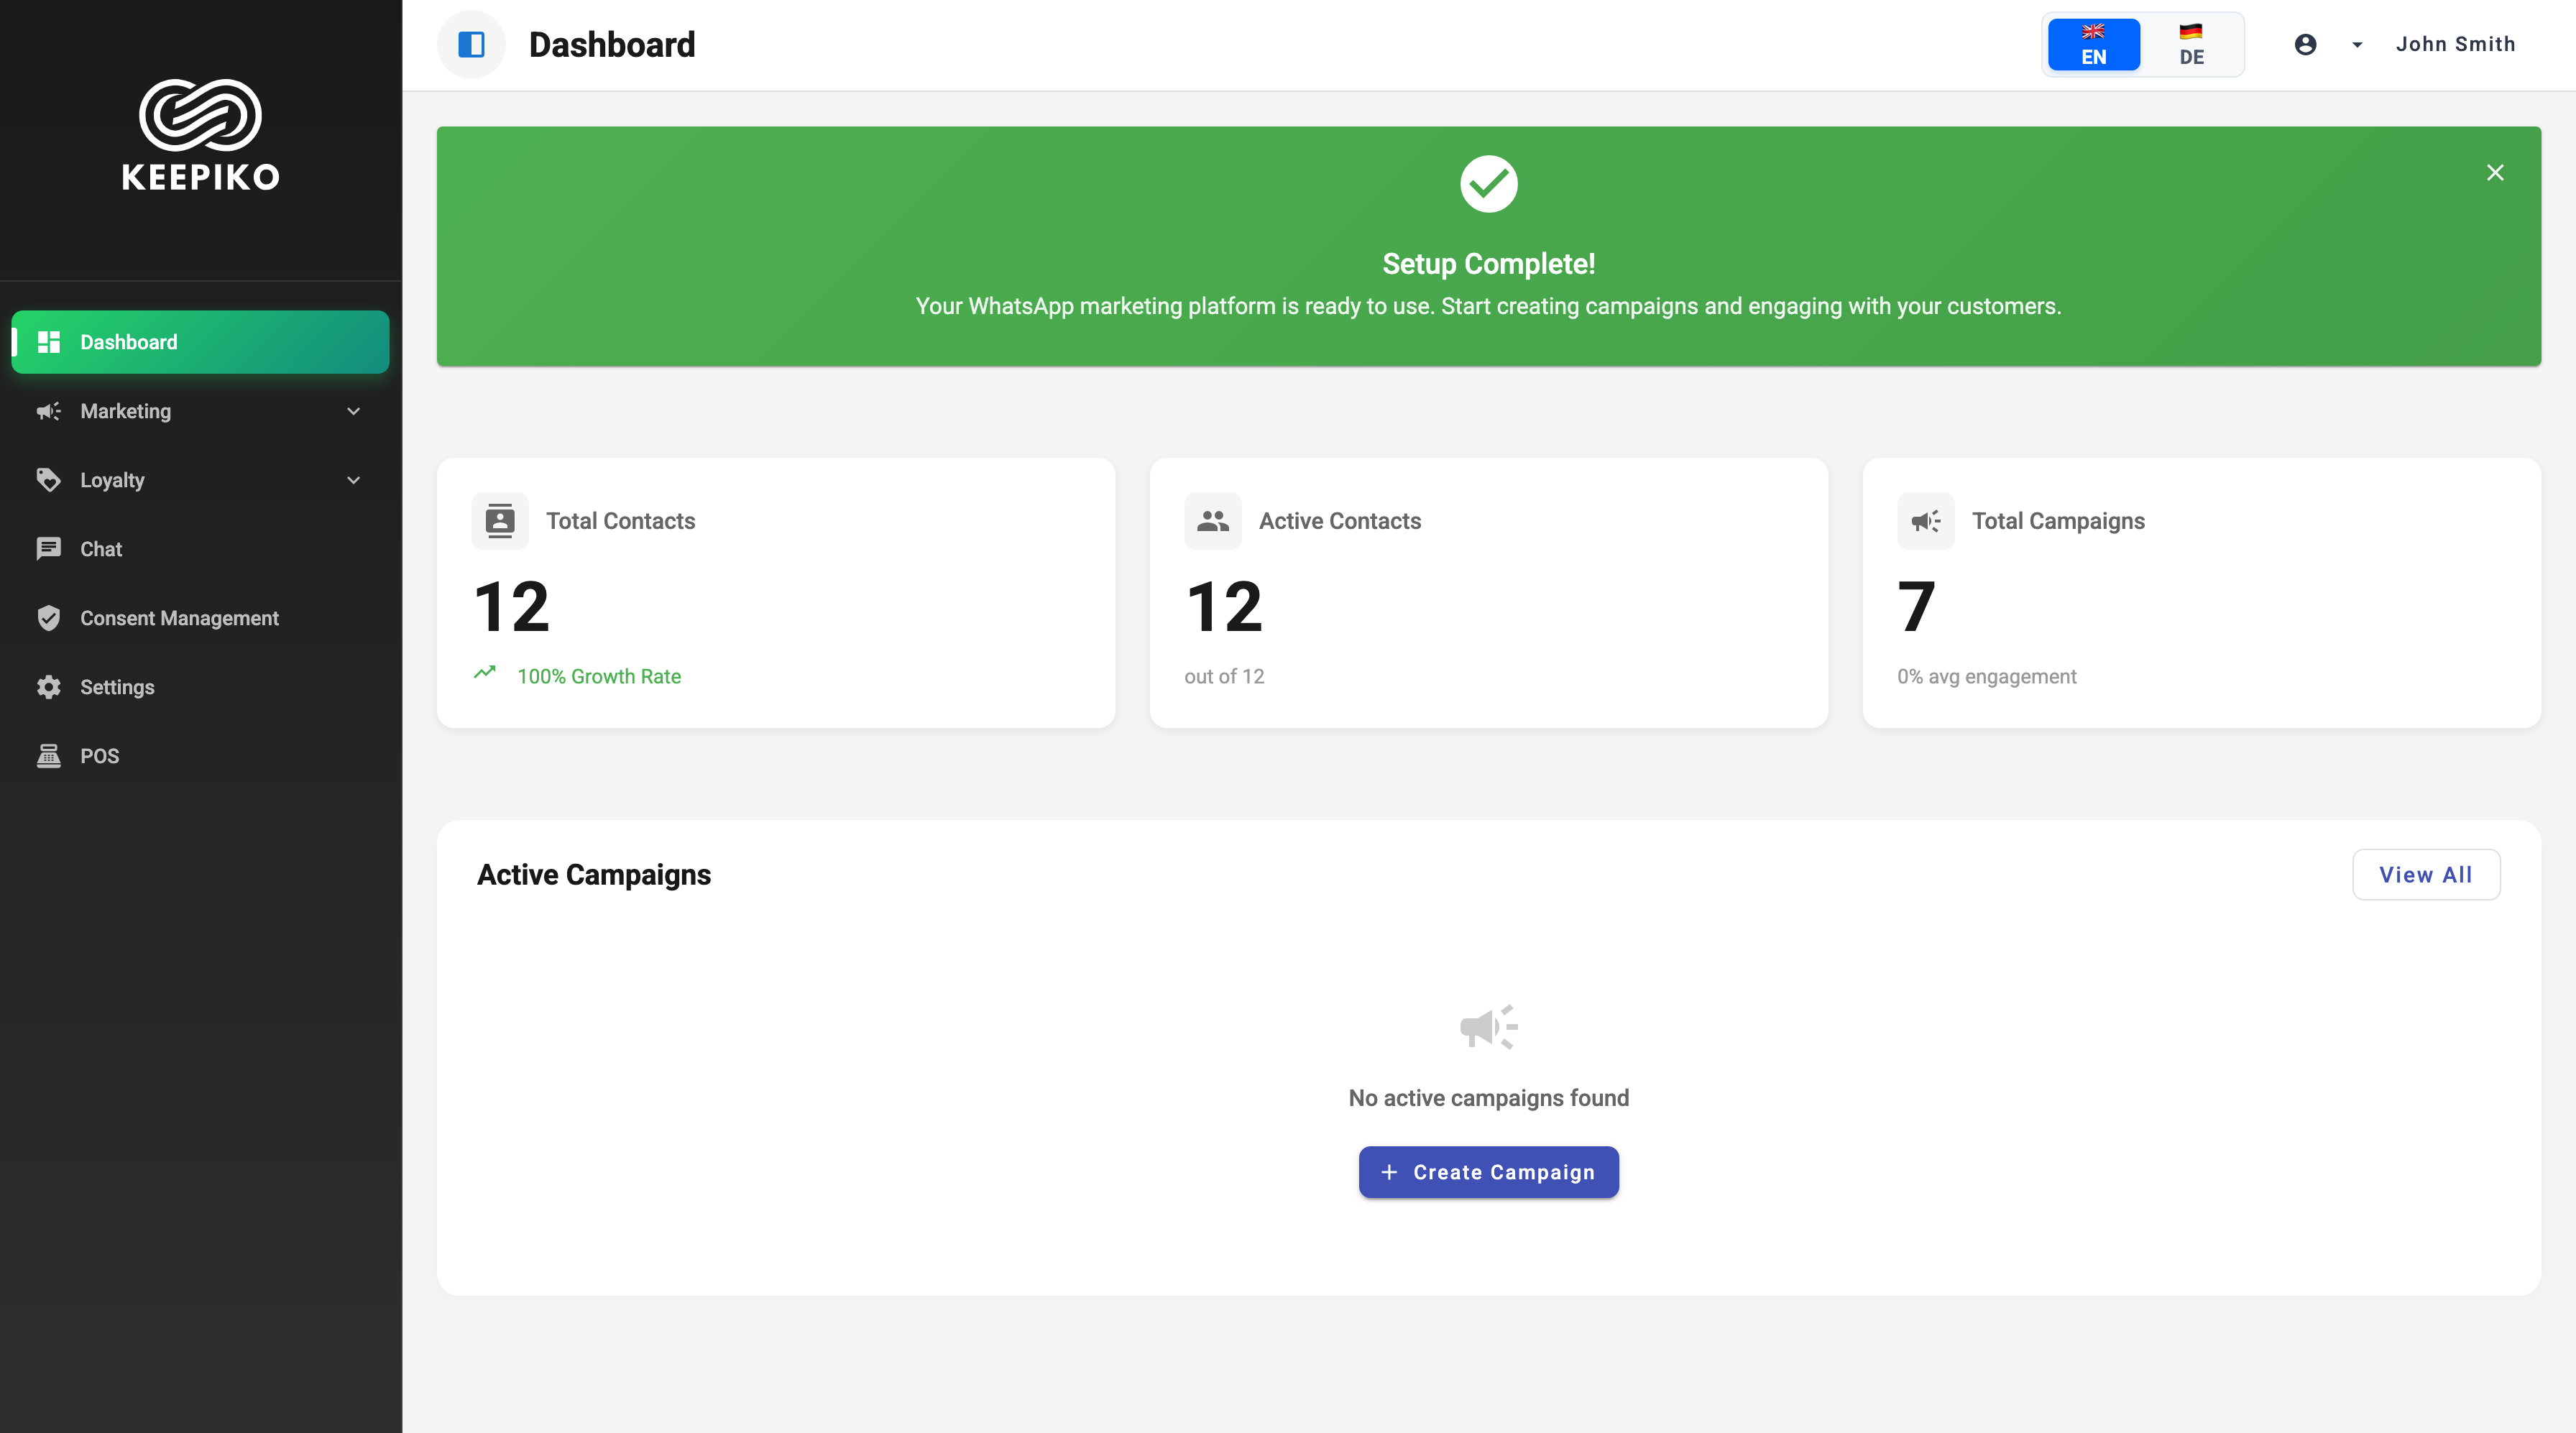Click the 100% Growth Rate indicator

pos(598,676)
